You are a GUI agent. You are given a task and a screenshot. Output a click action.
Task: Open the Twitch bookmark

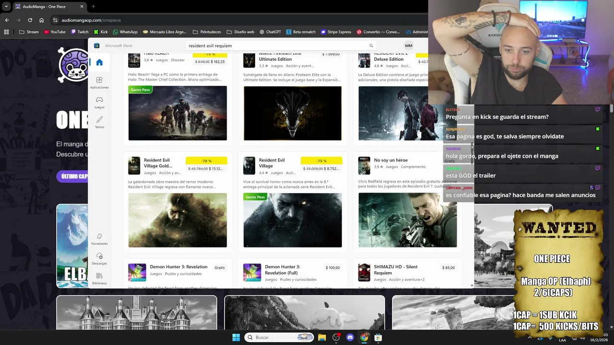pos(80,32)
